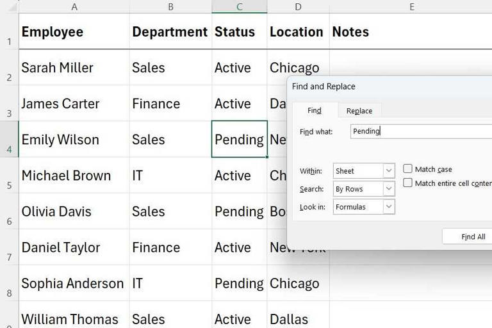This screenshot has height=328, width=492.
Task: Click the Find what input field
Action: coord(421,131)
